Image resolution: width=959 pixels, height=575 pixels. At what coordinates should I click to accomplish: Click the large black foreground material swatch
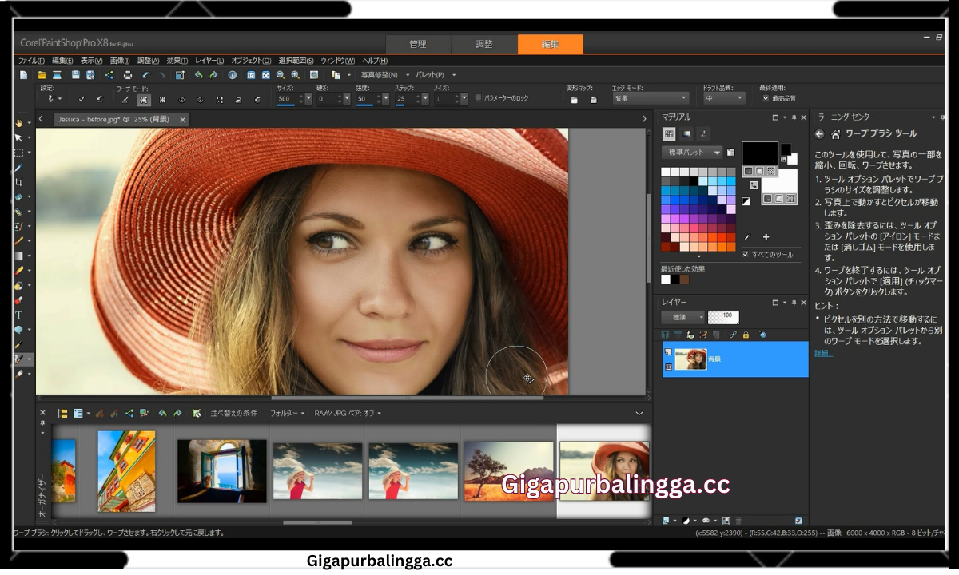[760, 154]
